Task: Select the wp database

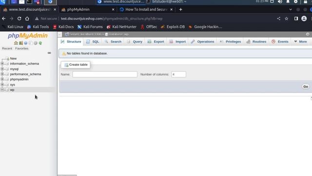Action: click(x=12, y=90)
